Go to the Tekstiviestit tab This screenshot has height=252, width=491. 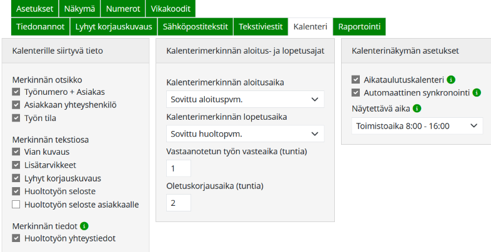point(260,26)
